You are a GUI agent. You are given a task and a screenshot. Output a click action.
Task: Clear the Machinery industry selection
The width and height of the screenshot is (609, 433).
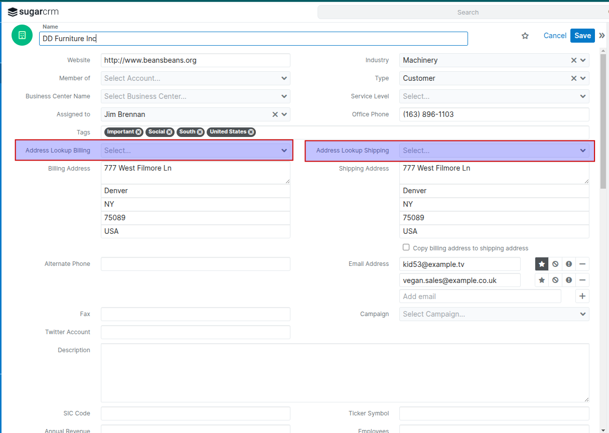(574, 60)
